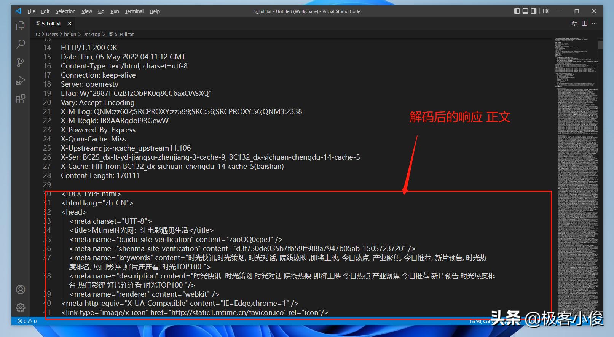Click the "X-Cache: HIT from" line

(x=172, y=166)
